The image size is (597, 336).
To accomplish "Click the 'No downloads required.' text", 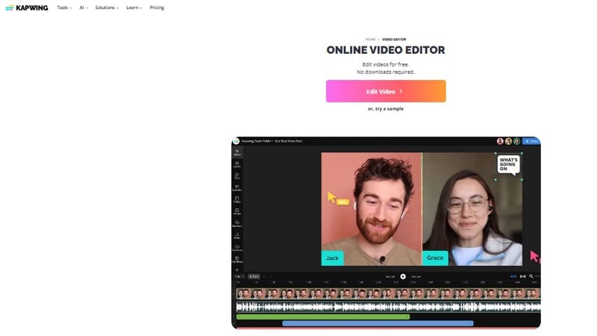I will [x=385, y=72].
